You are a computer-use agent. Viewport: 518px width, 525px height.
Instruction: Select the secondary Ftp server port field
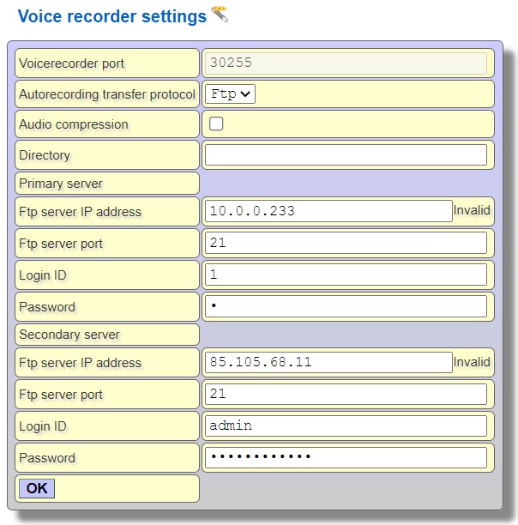click(x=345, y=394)
